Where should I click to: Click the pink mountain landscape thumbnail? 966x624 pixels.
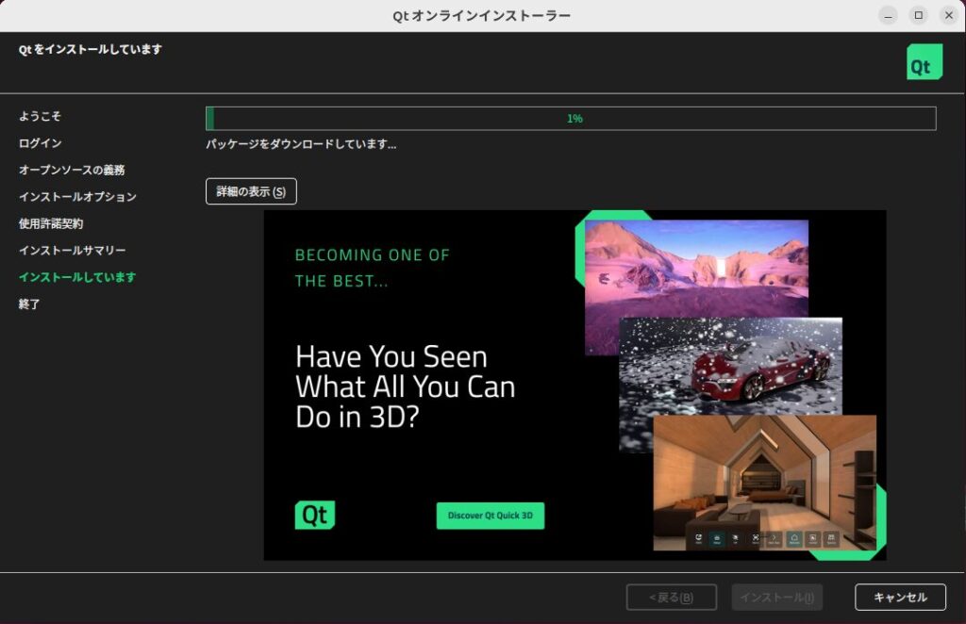[696, 269]
